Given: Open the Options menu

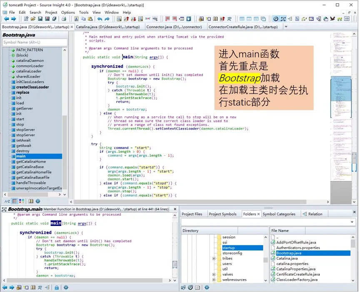Looking at the screenshot, I should click(x=68, y=12).
